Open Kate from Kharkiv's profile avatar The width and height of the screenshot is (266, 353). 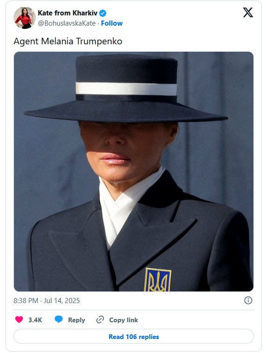[24, 18]
